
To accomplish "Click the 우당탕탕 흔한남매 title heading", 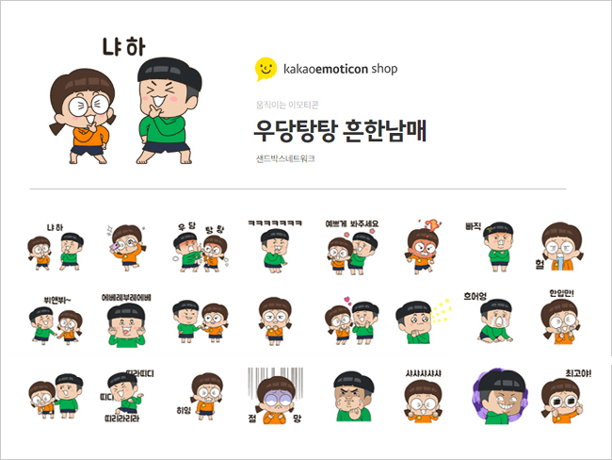I will 340,130.
